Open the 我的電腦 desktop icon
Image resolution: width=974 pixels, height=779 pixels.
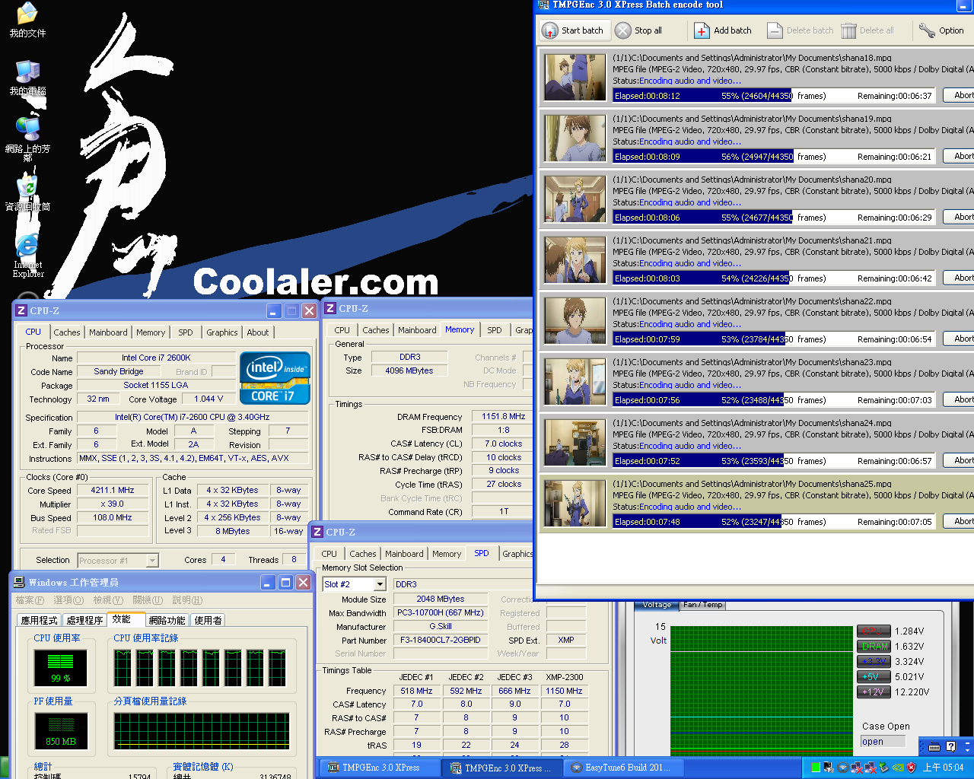pos(27,78)
